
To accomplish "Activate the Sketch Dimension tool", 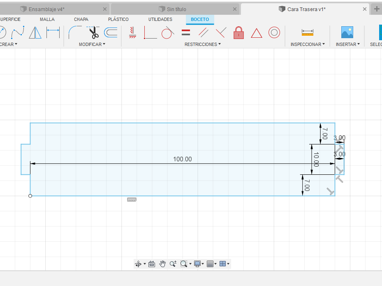I will point(53,32).
